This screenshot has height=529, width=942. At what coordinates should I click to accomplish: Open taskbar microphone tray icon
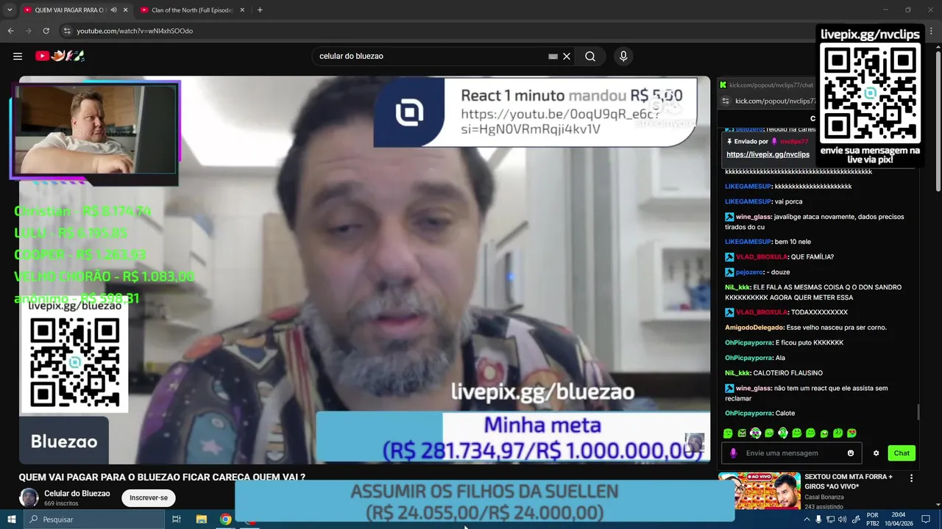(818, 519)
